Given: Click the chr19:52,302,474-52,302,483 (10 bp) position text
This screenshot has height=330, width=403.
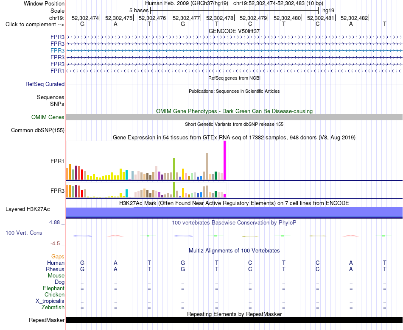Looking at the screenshot, I should coord(278,3).
